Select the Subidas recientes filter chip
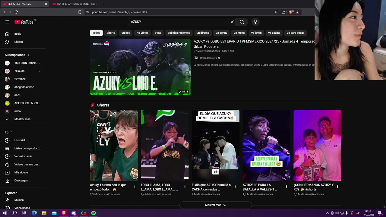 179,33
